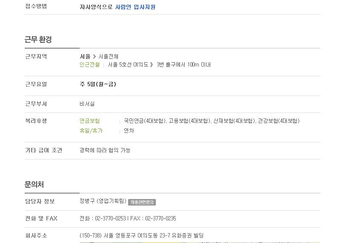This screenshot has height=243, width=352.
Task: Click the chevron arrow between 서울 and 서울전체
Action: coord(94,56)
